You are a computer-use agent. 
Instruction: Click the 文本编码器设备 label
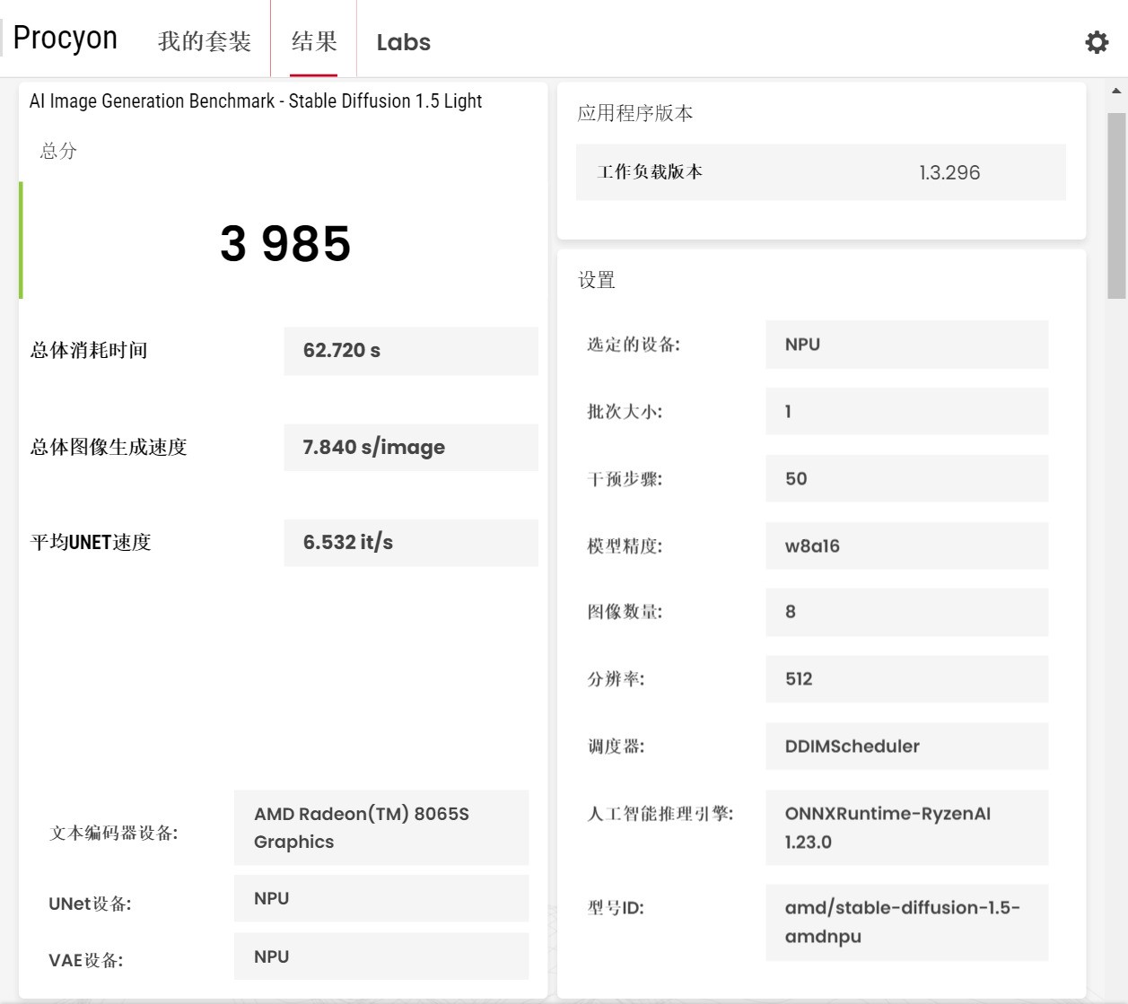tap(113, 834)
